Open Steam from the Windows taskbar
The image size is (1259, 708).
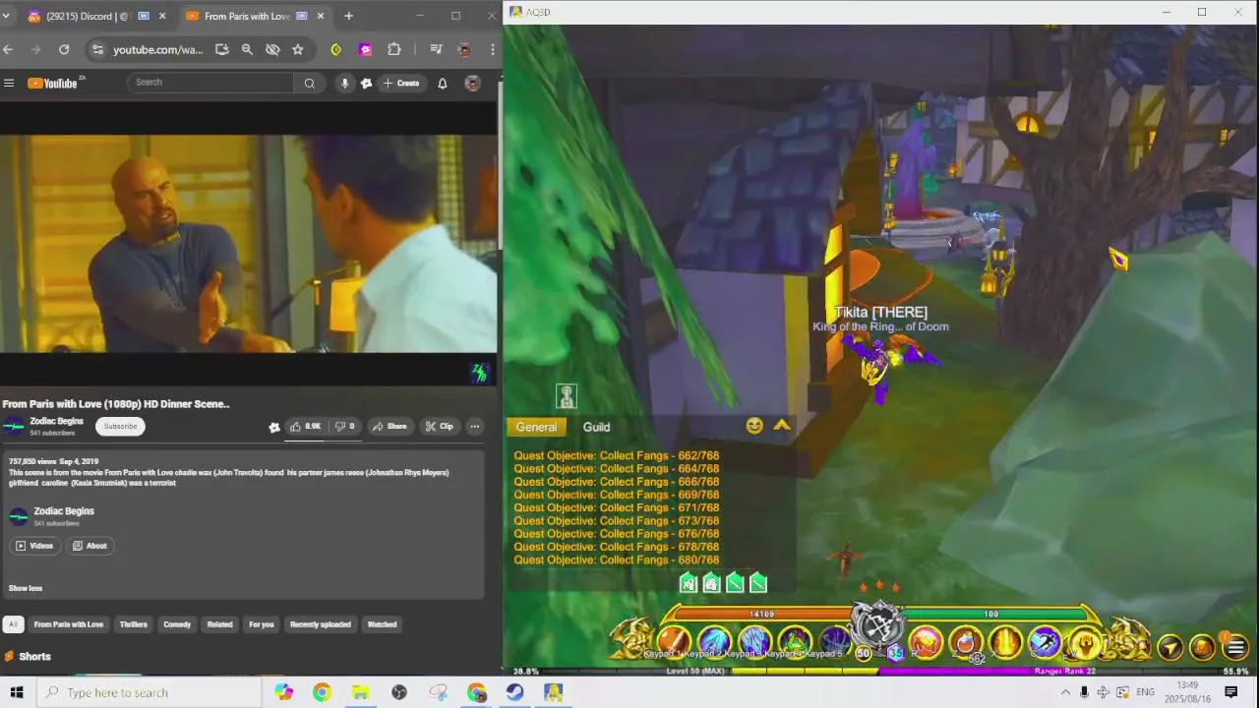(x=514, y=692)
